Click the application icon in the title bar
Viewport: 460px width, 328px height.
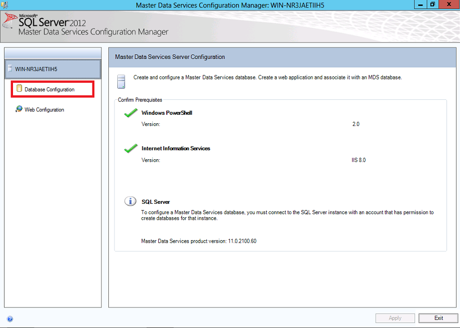[4, 4]
